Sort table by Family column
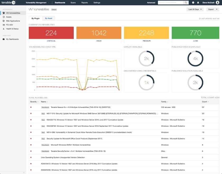The width and height of the screenshot is (222, 174). click(164, 102)
